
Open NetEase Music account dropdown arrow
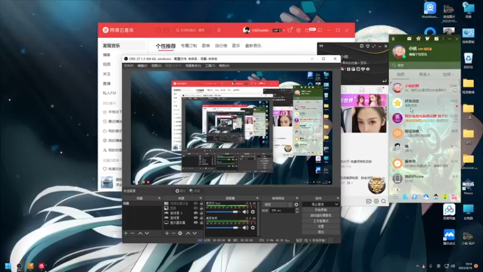point(284,31)
